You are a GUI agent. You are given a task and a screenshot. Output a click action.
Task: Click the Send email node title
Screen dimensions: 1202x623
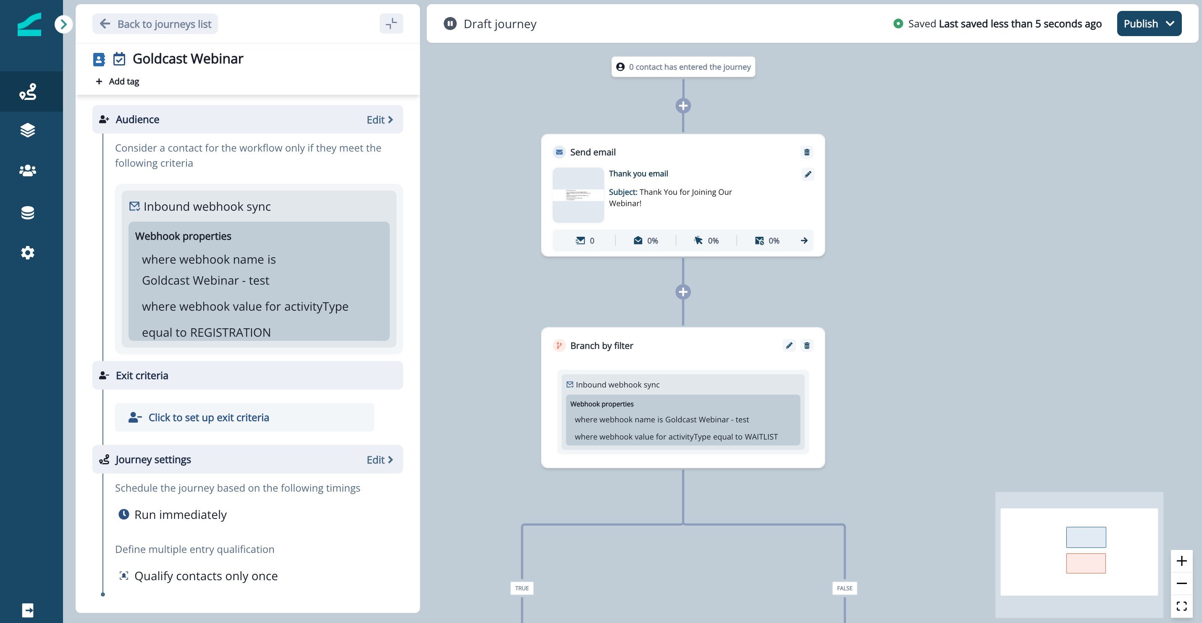(x=593, y=152)
